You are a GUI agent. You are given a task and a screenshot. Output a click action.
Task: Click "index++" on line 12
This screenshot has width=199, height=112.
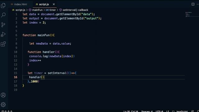pyautogui.click(x=35, y=60)
